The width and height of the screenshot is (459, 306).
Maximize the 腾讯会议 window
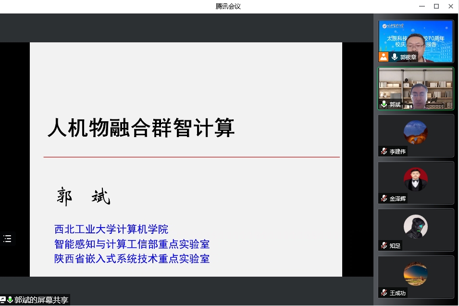tap(436, 6)
